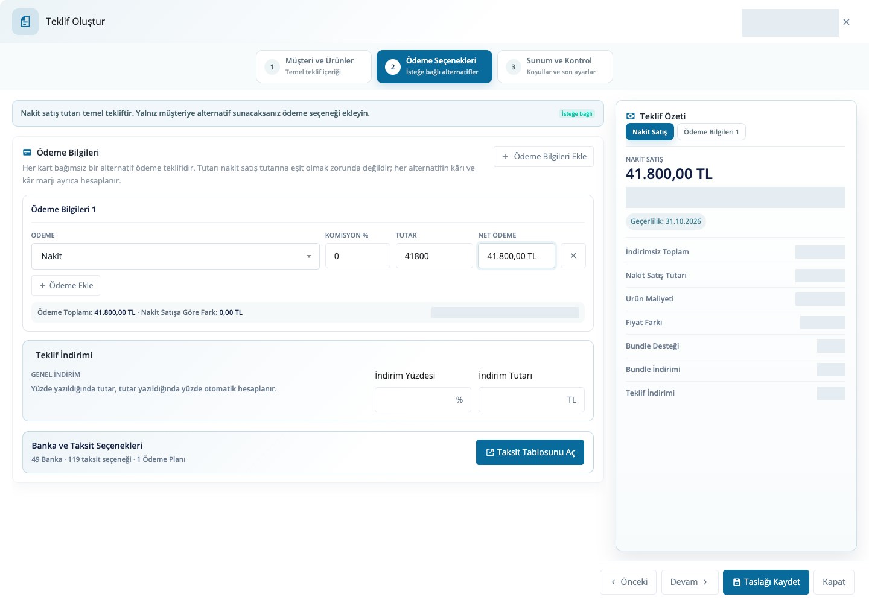This screenshot has width=869, height=603.
Task: Click the Komisyon % input field
Action: 358,256
